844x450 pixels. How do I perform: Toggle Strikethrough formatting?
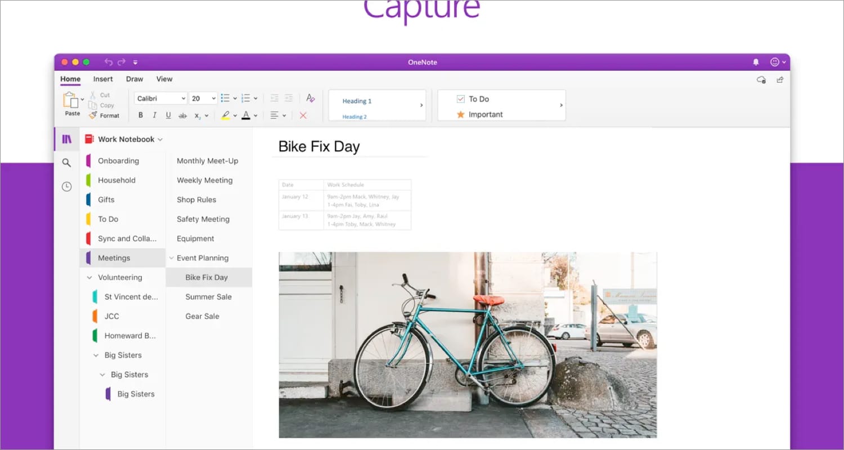pos(182,115)
